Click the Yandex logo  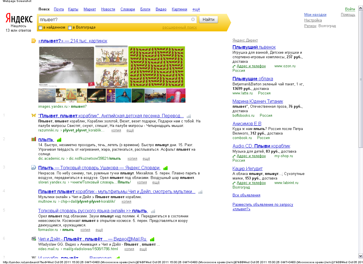pos(19,18)
